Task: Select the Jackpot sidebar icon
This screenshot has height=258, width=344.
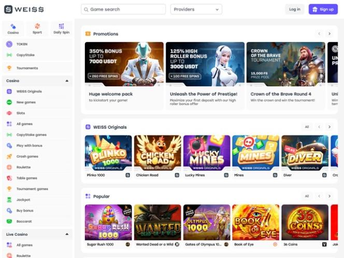Action: 9,200
